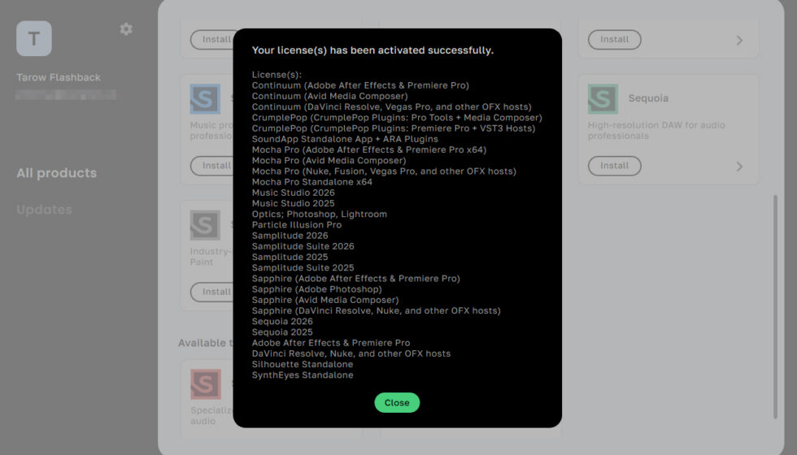Viewport: 797px width, 455px height.
Task: Click the 'Samplitude 2025' license line
Action: pyautogui.click(x=290, y=257)
